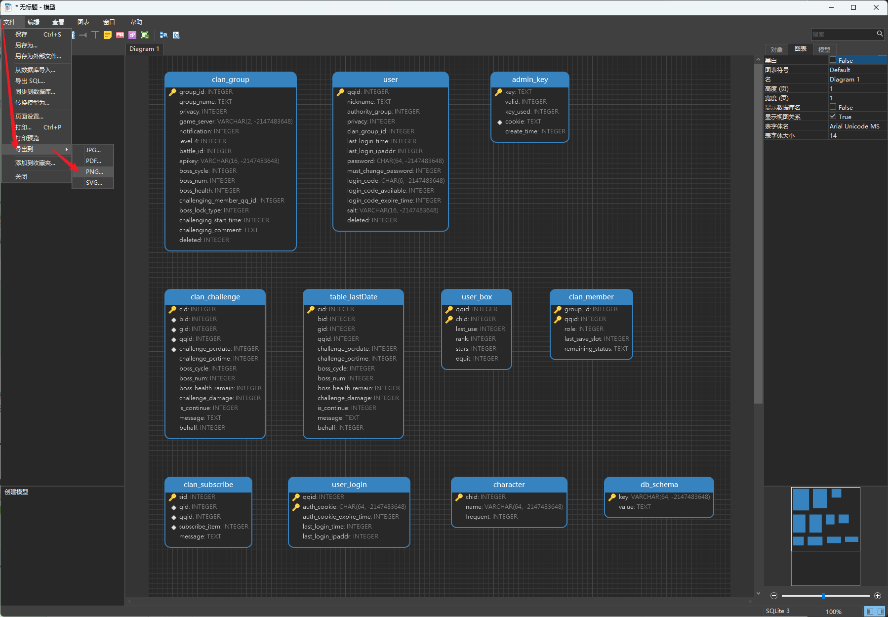The width and height of the screenshot is (888, 617).
Task: Select the text Label tool icon
Action: [x=95, y=35]
